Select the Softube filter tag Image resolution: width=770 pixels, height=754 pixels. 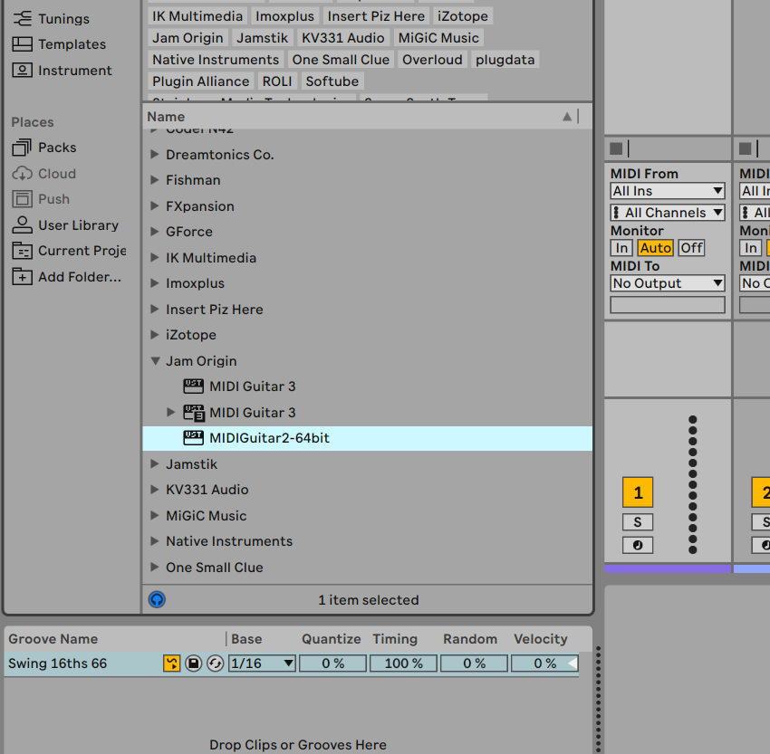tap(332, 81)
